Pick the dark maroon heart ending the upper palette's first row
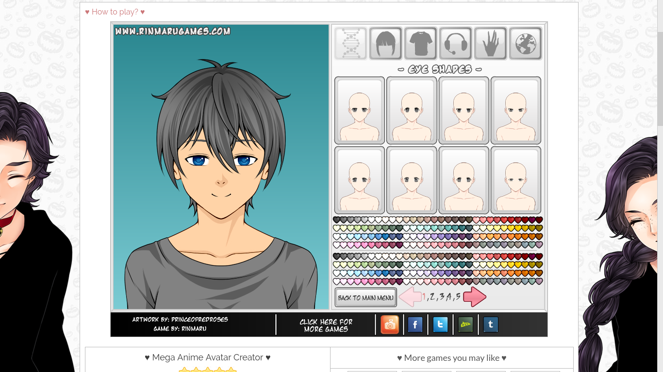This screenshot has height=372, width=663. (539, 220)
